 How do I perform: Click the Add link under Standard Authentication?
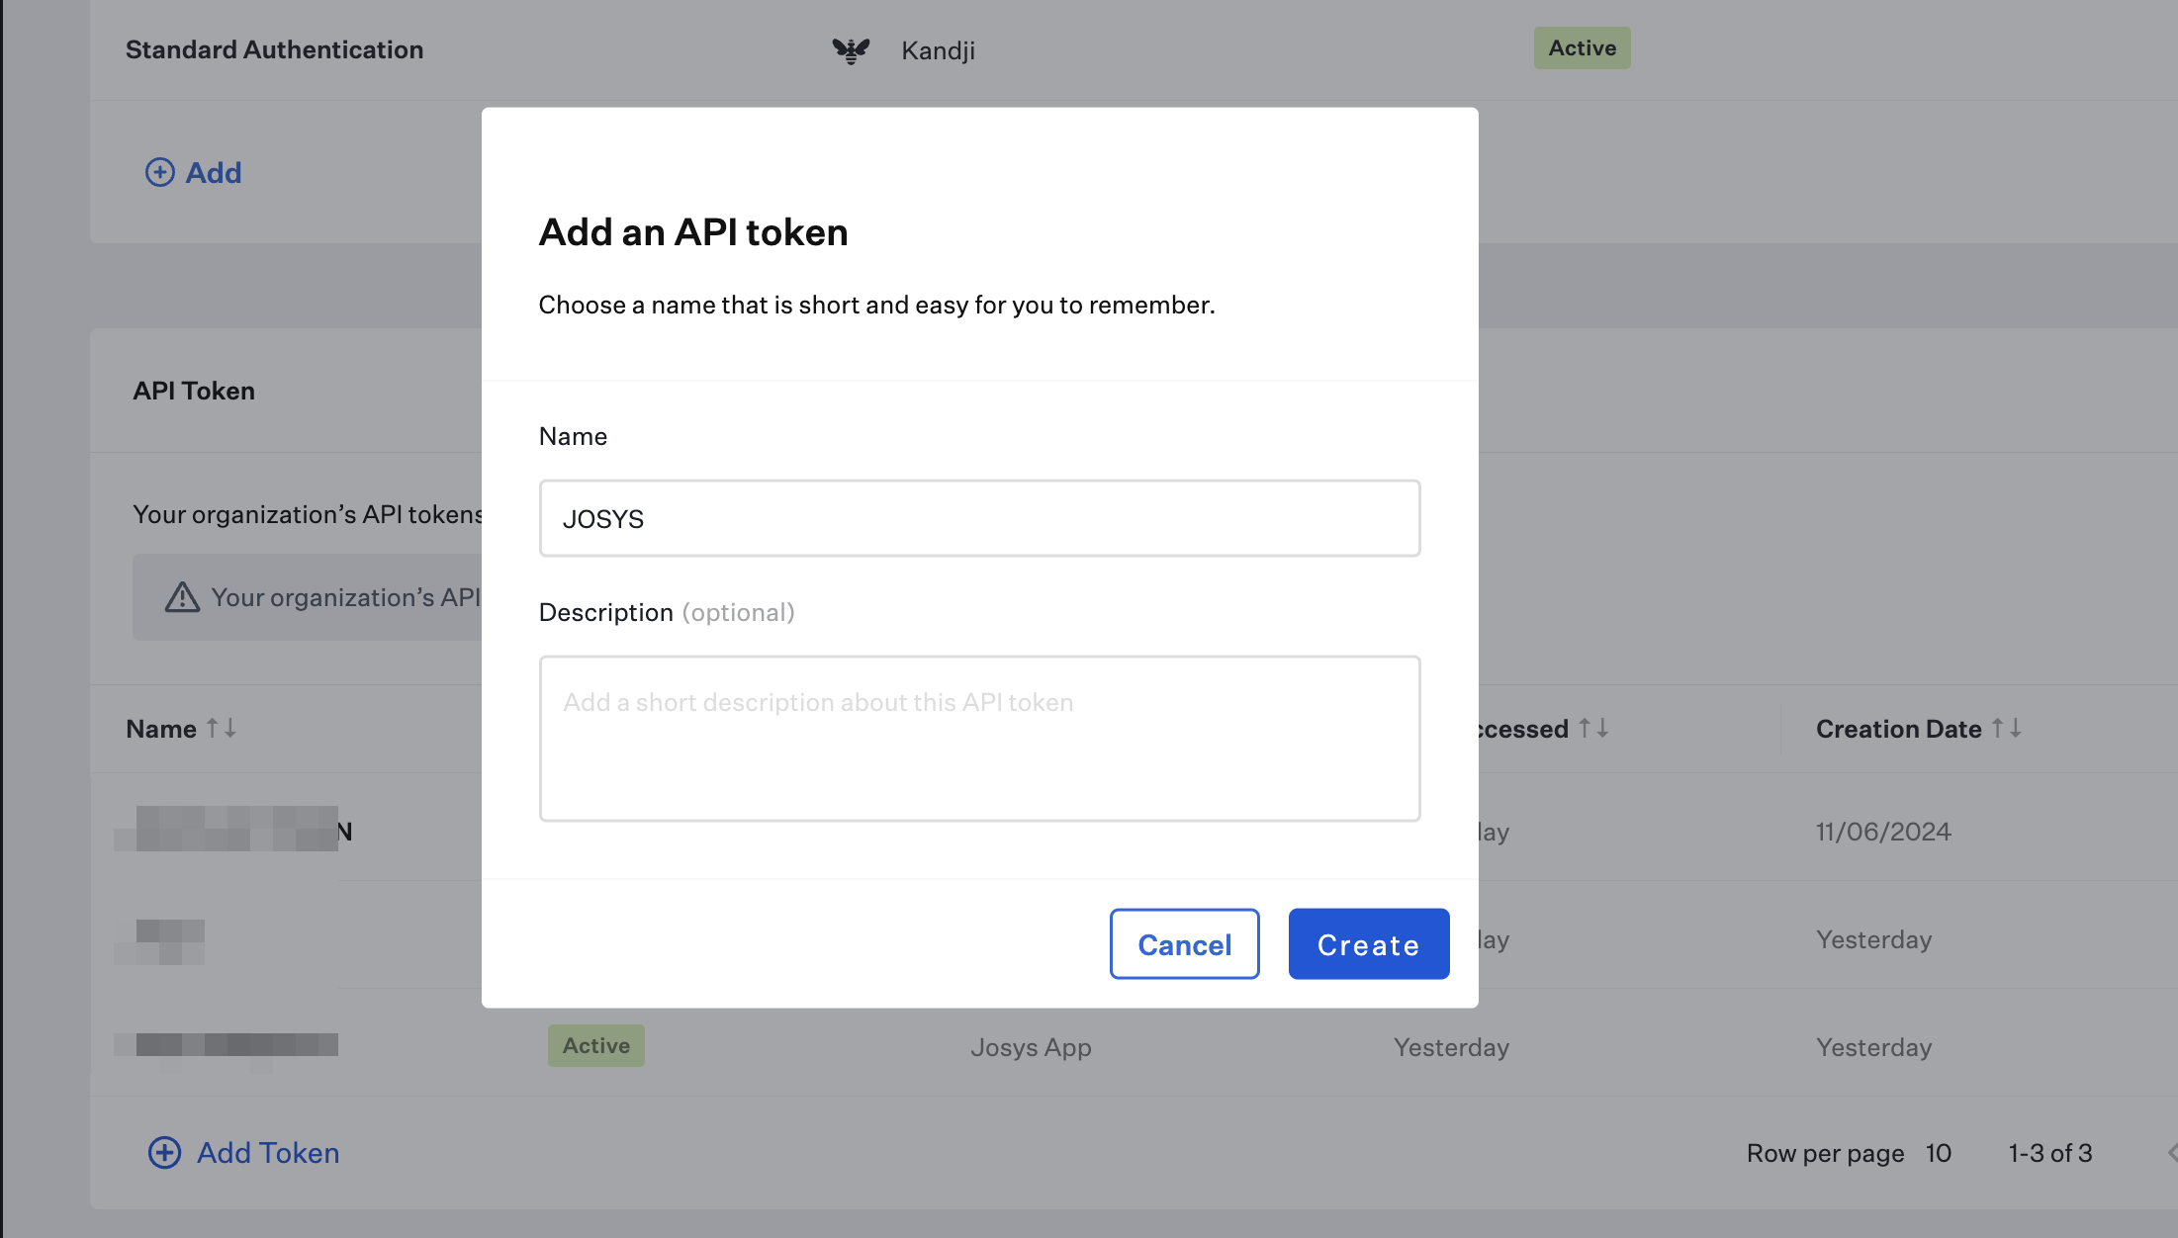[213, 172]
